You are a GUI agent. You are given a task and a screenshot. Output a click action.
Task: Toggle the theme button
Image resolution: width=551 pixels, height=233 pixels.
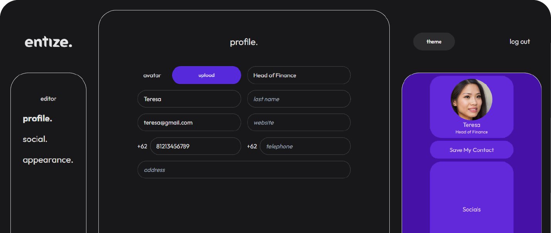pyautogui.click(x=434, y=42)
